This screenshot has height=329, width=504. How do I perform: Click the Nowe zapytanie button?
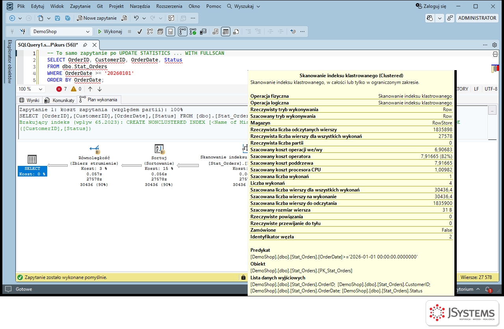[x=96, y=18]
